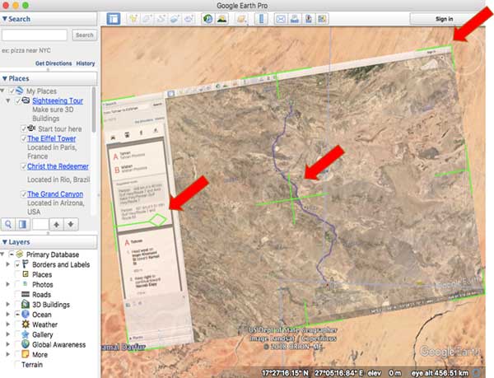This screenshot has height=378, width=494.
Task: Click the Primary Database layer icon
Action: 20,254
